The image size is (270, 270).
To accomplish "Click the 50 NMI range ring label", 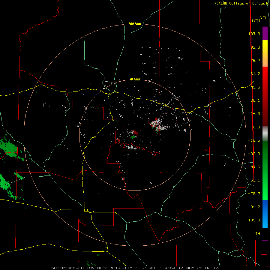I will (x=135, y=79).
